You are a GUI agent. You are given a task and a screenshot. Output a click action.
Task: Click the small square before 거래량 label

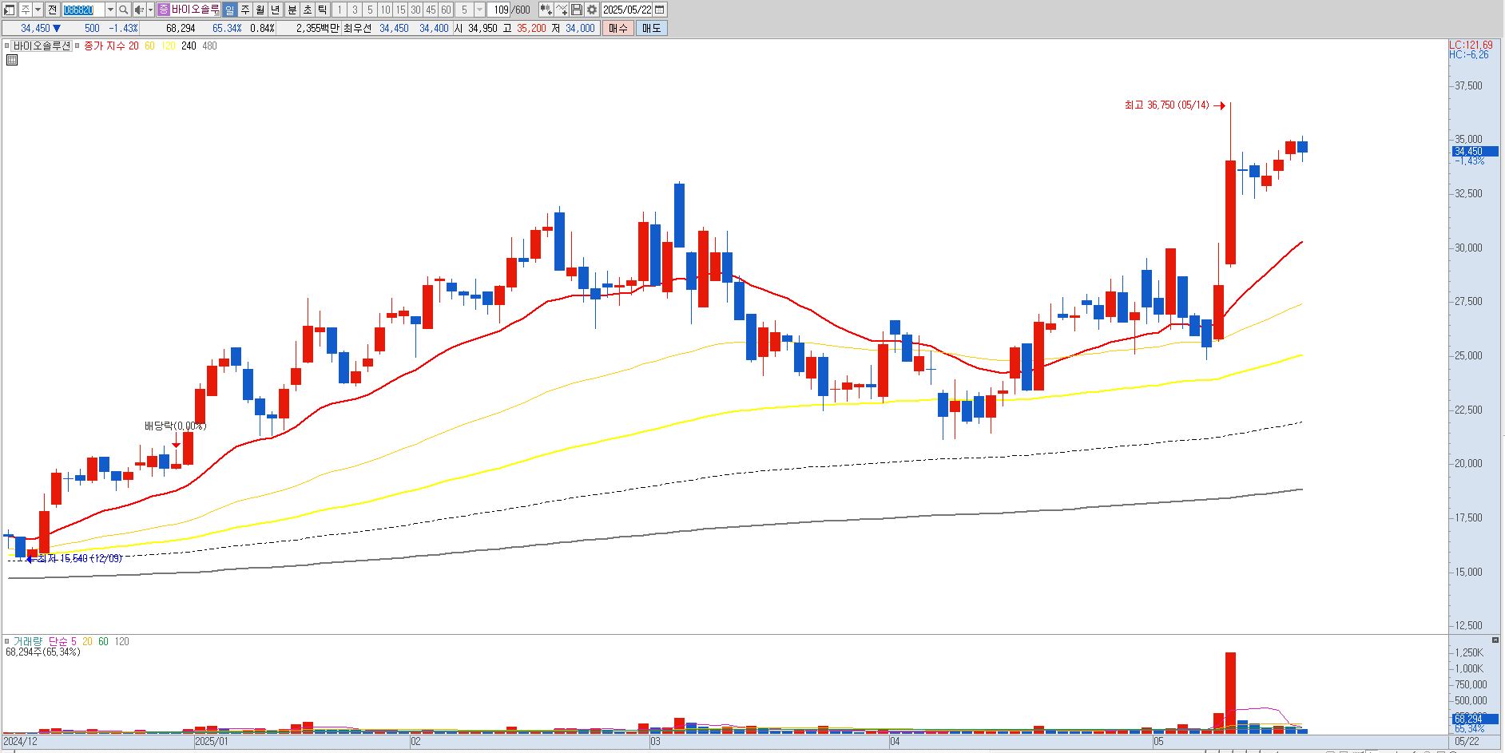pyautogui.click(x=6, y=641)
